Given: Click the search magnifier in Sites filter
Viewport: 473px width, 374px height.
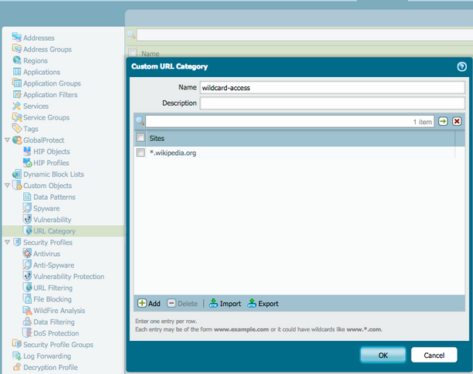Looking at the screenshot, I should coord(140,121).
